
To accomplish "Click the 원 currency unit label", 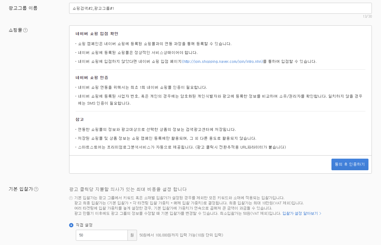I will pos(132,235).
